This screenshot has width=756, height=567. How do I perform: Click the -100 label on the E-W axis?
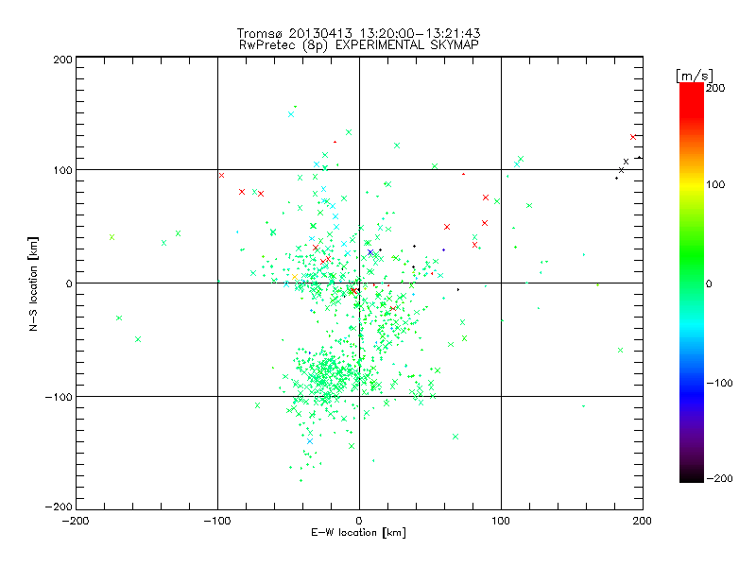click(x=217, y=521)
